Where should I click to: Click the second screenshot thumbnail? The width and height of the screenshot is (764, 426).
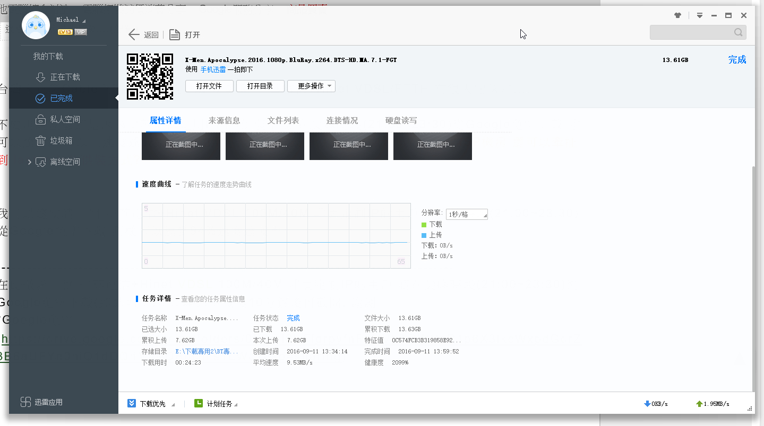pyautogui.click(x=265, y=146)
